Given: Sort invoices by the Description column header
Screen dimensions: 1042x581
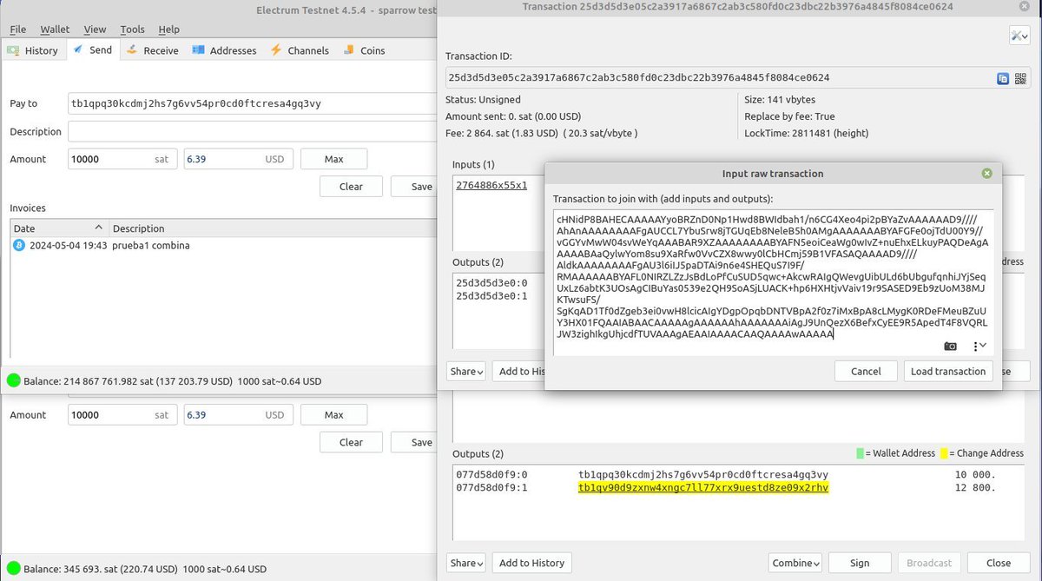Looking at the screenshot, I should [274, 228].
